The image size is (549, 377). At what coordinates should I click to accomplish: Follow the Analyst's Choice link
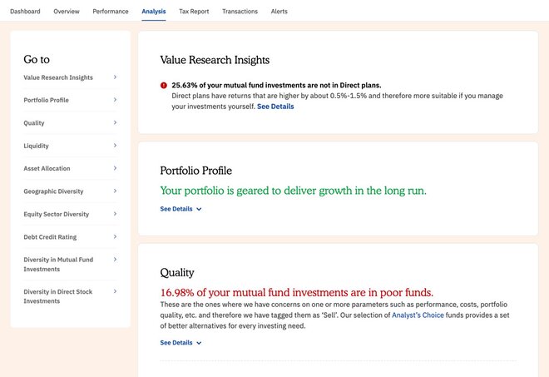click(419, 315)
